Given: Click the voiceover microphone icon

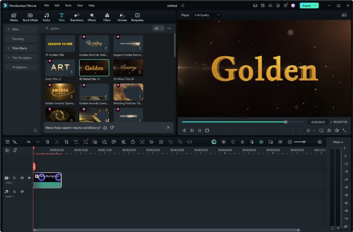Looking at the screenshot, I should pos(242,142).
